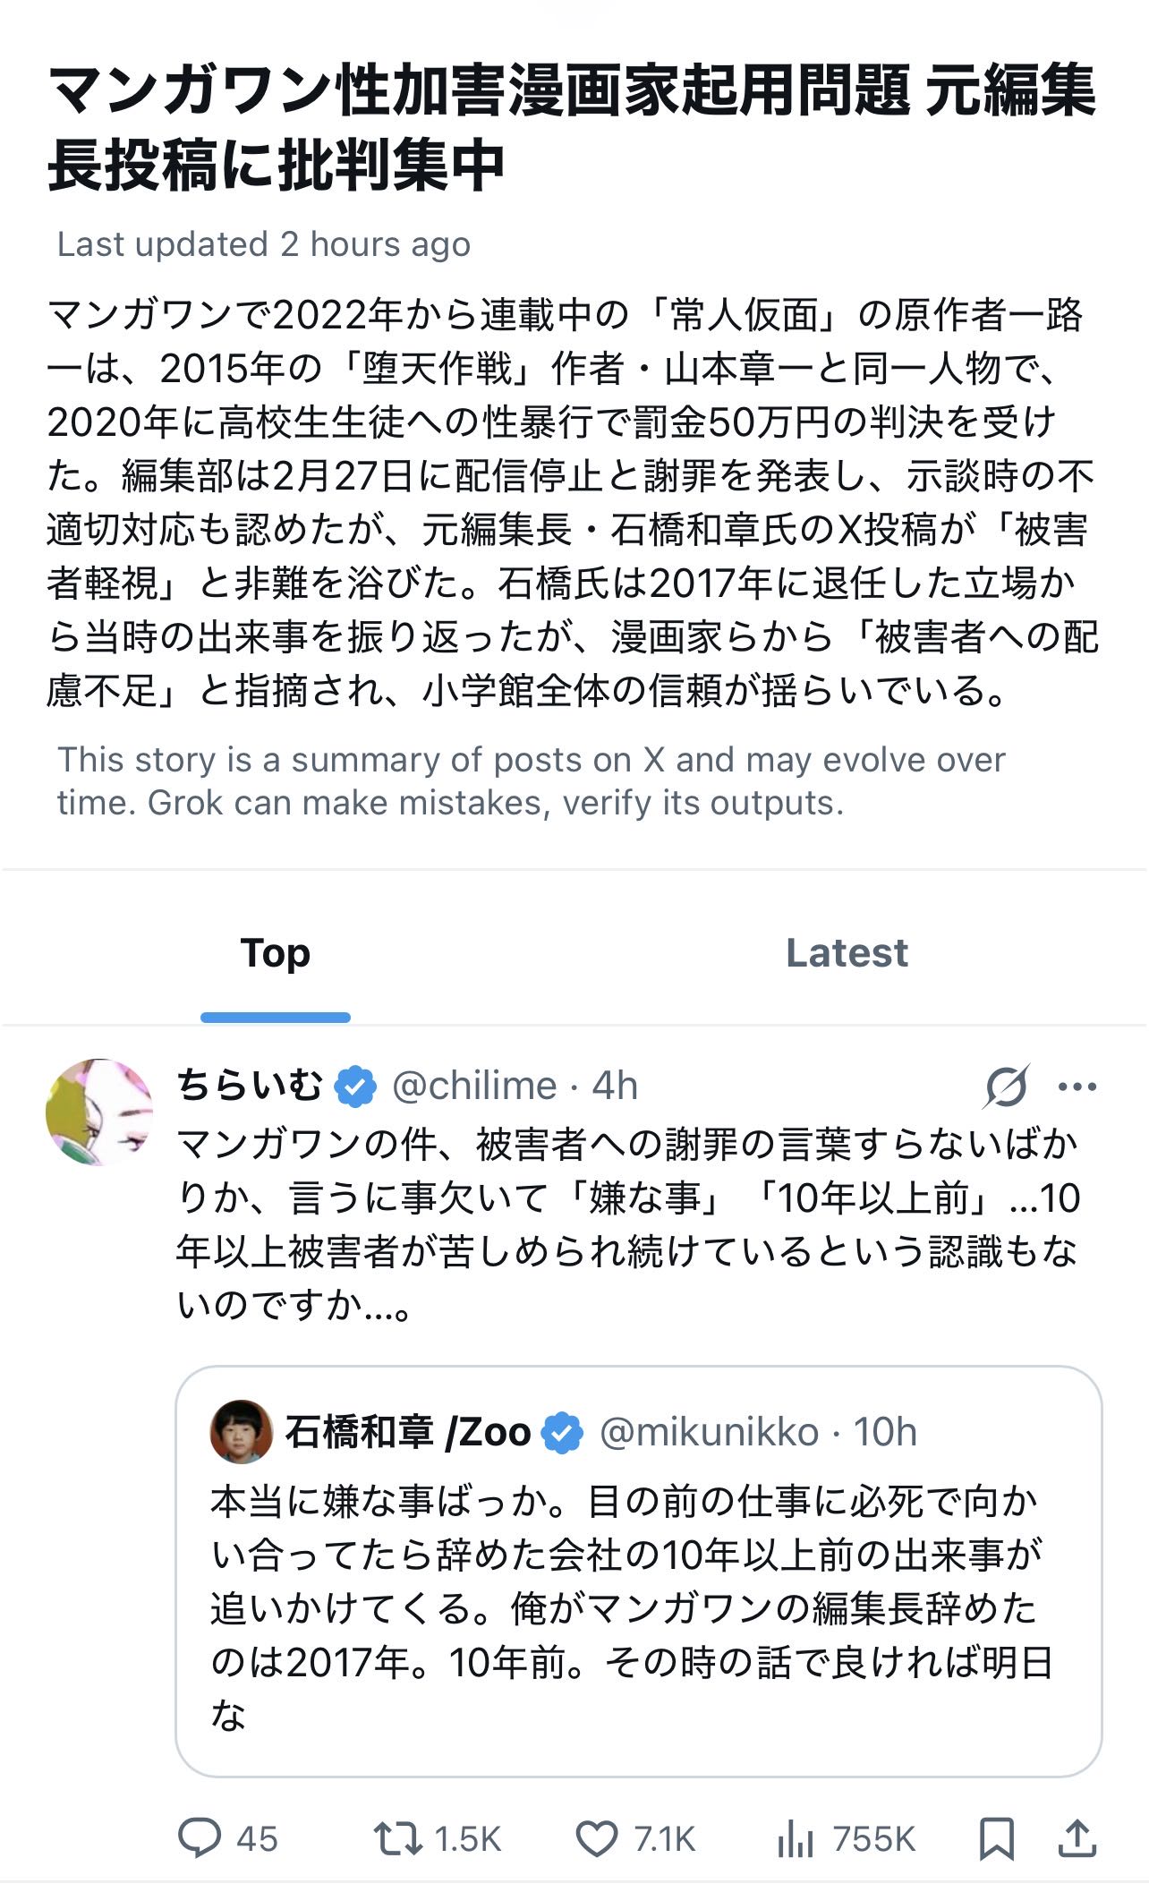1149x1892 pixels.
Task: Switch to the Latest tab
Action: tap(847, 953)
